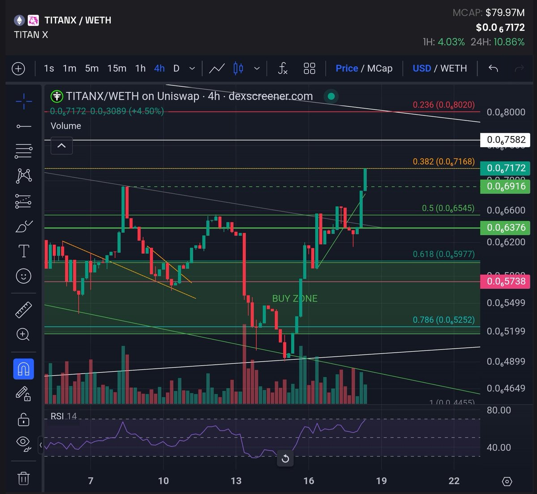Click the 24H 10.86% change value
Image resolution: width=537 pixels, height=494 pixels.
click(x=509, y=42)
